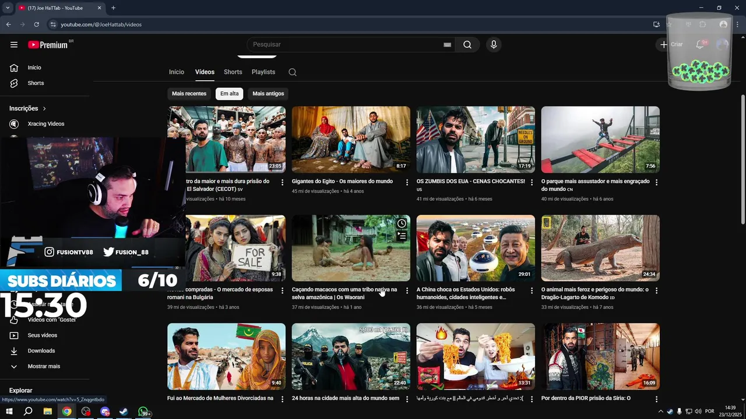Open title O animal mais feroz e perigoso

(594, 293)
